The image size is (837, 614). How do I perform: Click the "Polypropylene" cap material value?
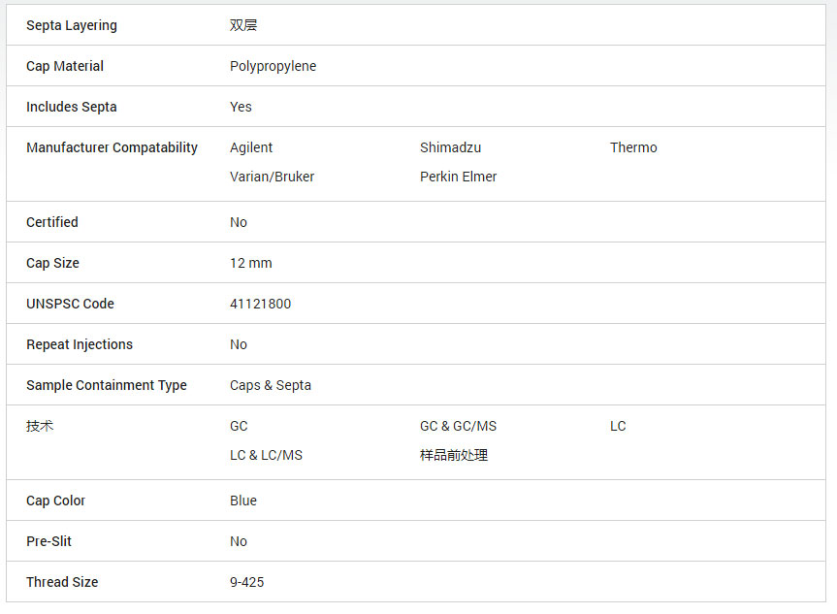273,66
